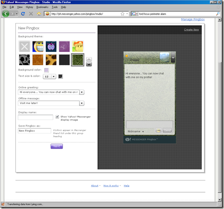Select the green grass background theme
This screenshot has width=224, height=209.
[78, 60]
